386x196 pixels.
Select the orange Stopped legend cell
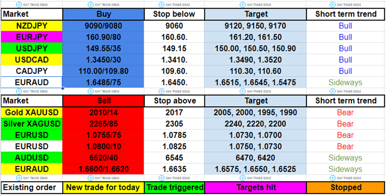[x=346, y=187]
